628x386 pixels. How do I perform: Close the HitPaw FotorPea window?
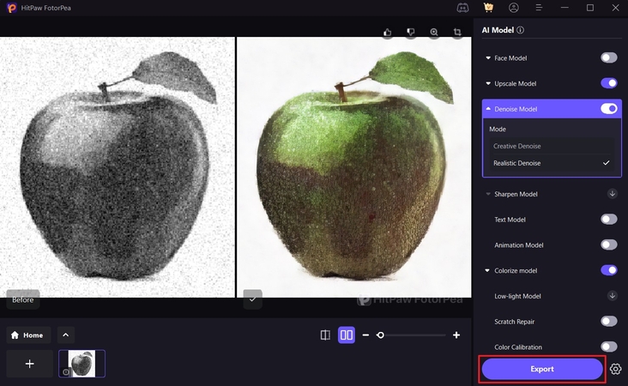click(616, 8)
